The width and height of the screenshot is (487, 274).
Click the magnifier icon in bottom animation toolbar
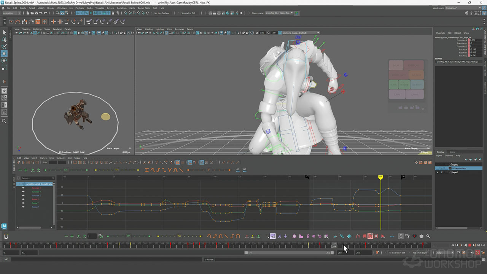click(x=428, y=236)
